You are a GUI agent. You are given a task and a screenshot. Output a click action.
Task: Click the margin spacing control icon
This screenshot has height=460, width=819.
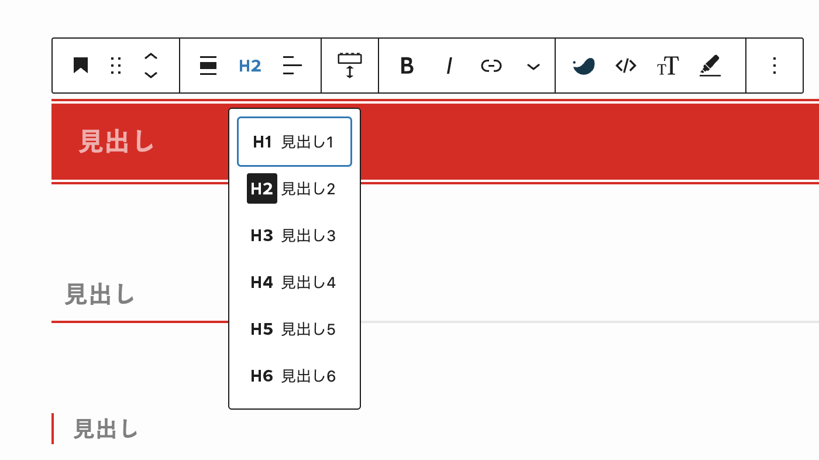point(350,66)
